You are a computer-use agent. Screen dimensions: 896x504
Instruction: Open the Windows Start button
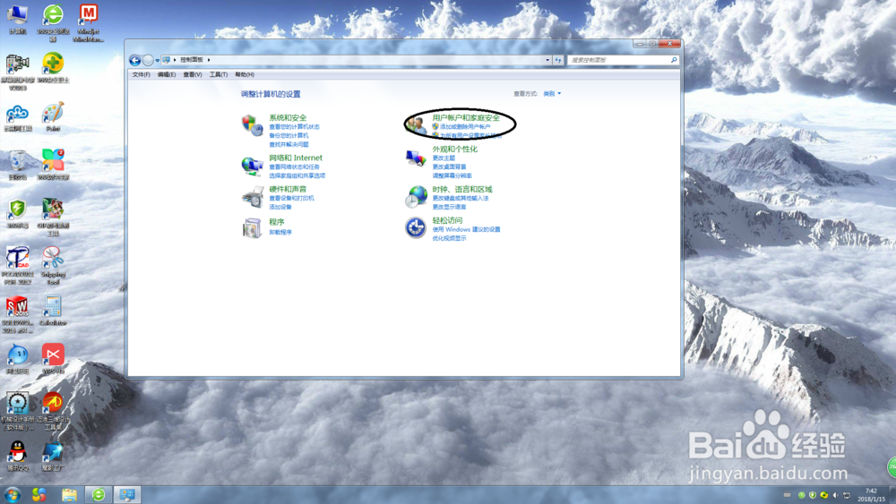pos(13,494)
